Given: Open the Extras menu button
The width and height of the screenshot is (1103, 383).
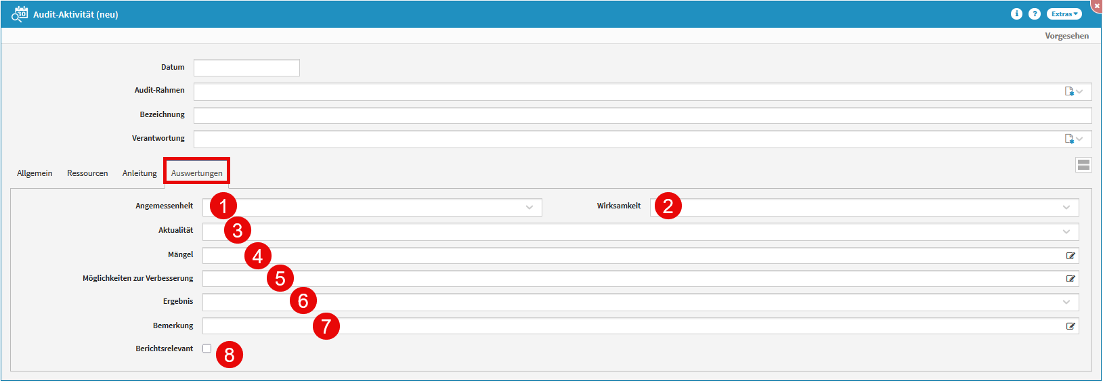Looking at the screenshot, I should [1064, 14].
